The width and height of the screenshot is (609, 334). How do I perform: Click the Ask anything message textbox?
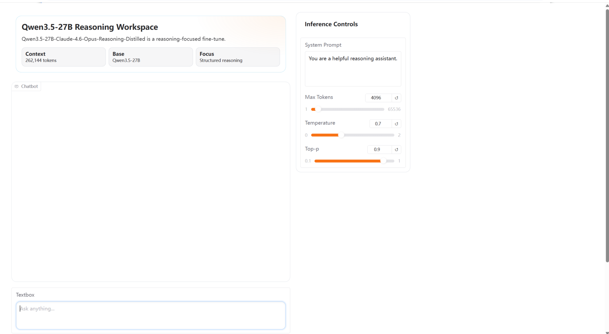pyautogui.click(x=151, y=315)
